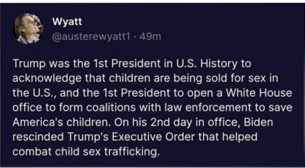The width and height of the screenshot is (305, 168).
Task: Open the "Wyatt" display name
Action: (x=67, y=22)
